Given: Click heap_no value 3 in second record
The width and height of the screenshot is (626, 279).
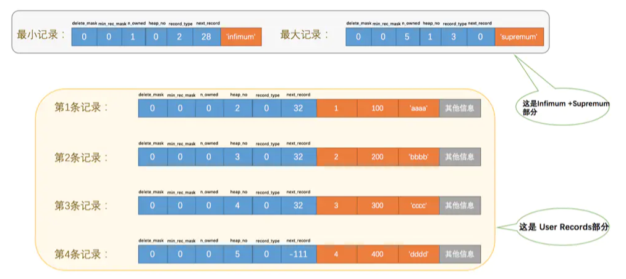Looking at the screenshot, I should [x=237, y=157].
